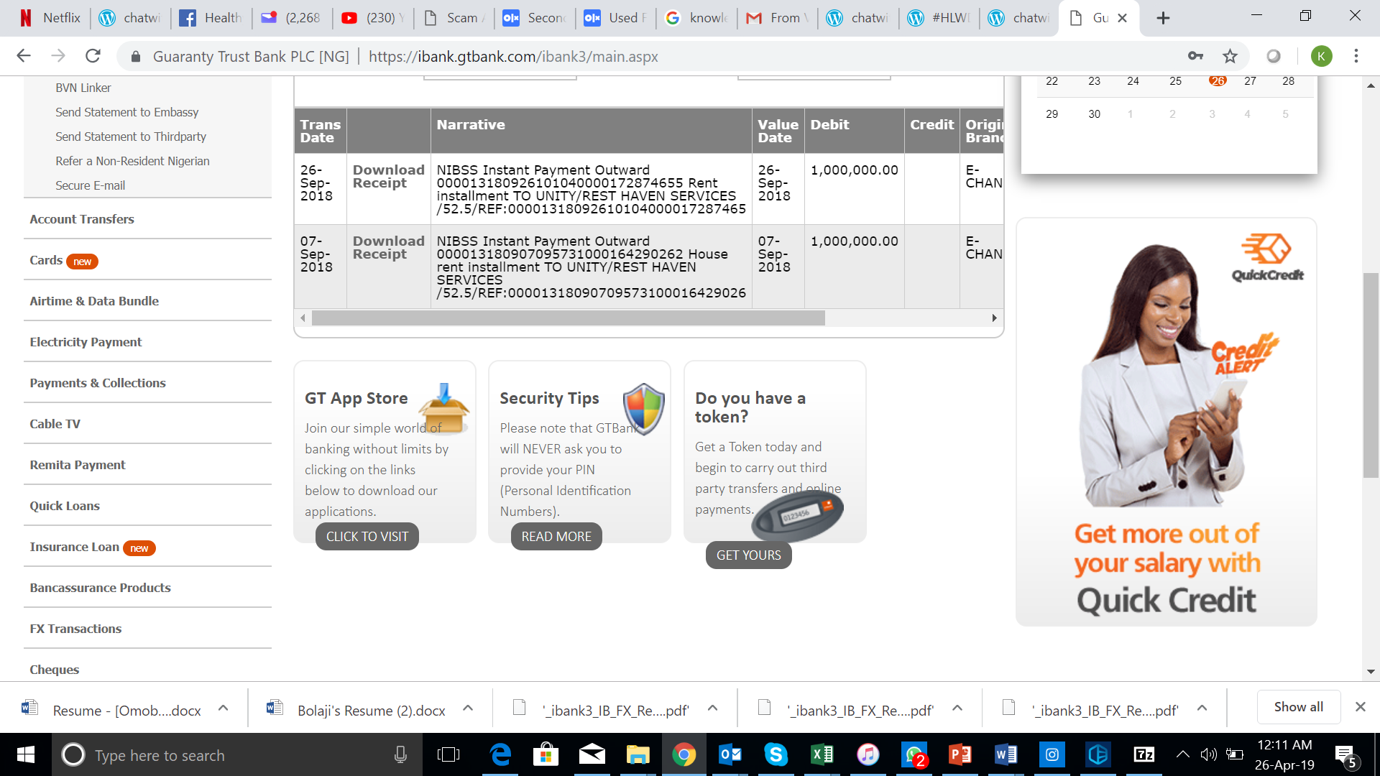Open Microsoft Store from the taskbar
This screenshot has height=776, width=1380.
coord(546,754)
